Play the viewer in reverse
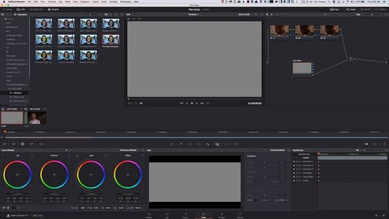The image size is (389, 219). point(187,103)
